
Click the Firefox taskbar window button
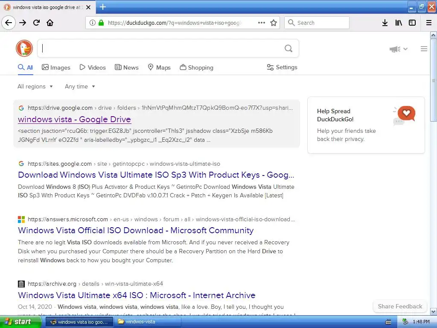(79, 322)
